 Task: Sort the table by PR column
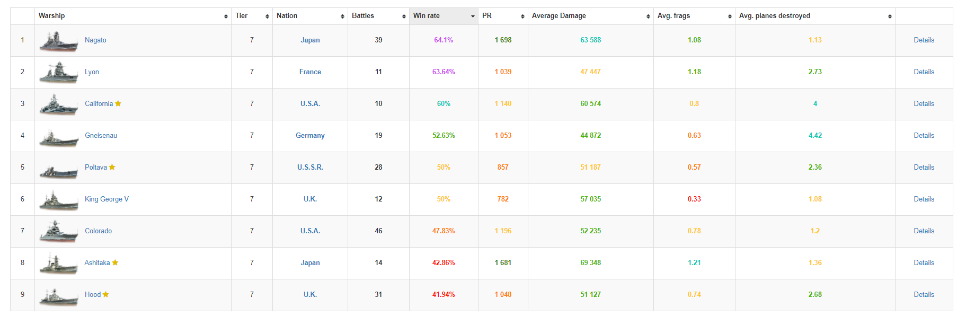(502, 16)
